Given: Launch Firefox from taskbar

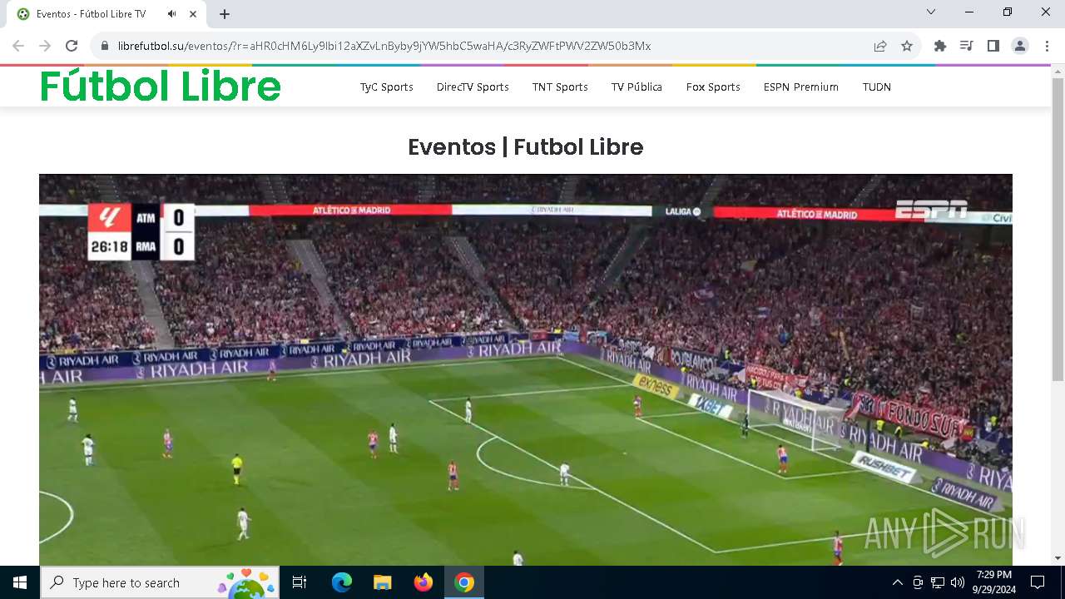Looking at the screenshot, I should tap(424, 582).
